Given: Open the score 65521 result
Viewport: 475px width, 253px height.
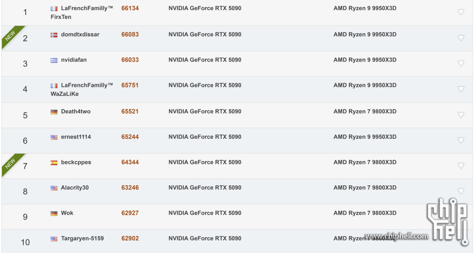Looking at the screenshot, I should [130, 112].
